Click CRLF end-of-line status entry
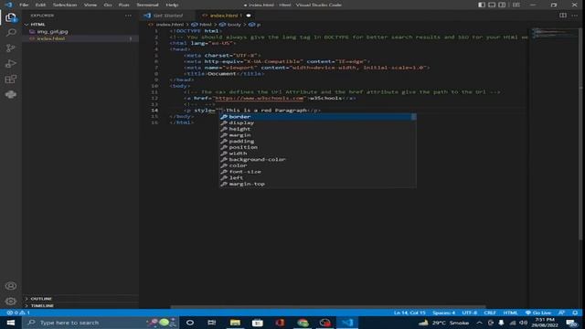The image size is (585, 329). [x=490, y=313]
